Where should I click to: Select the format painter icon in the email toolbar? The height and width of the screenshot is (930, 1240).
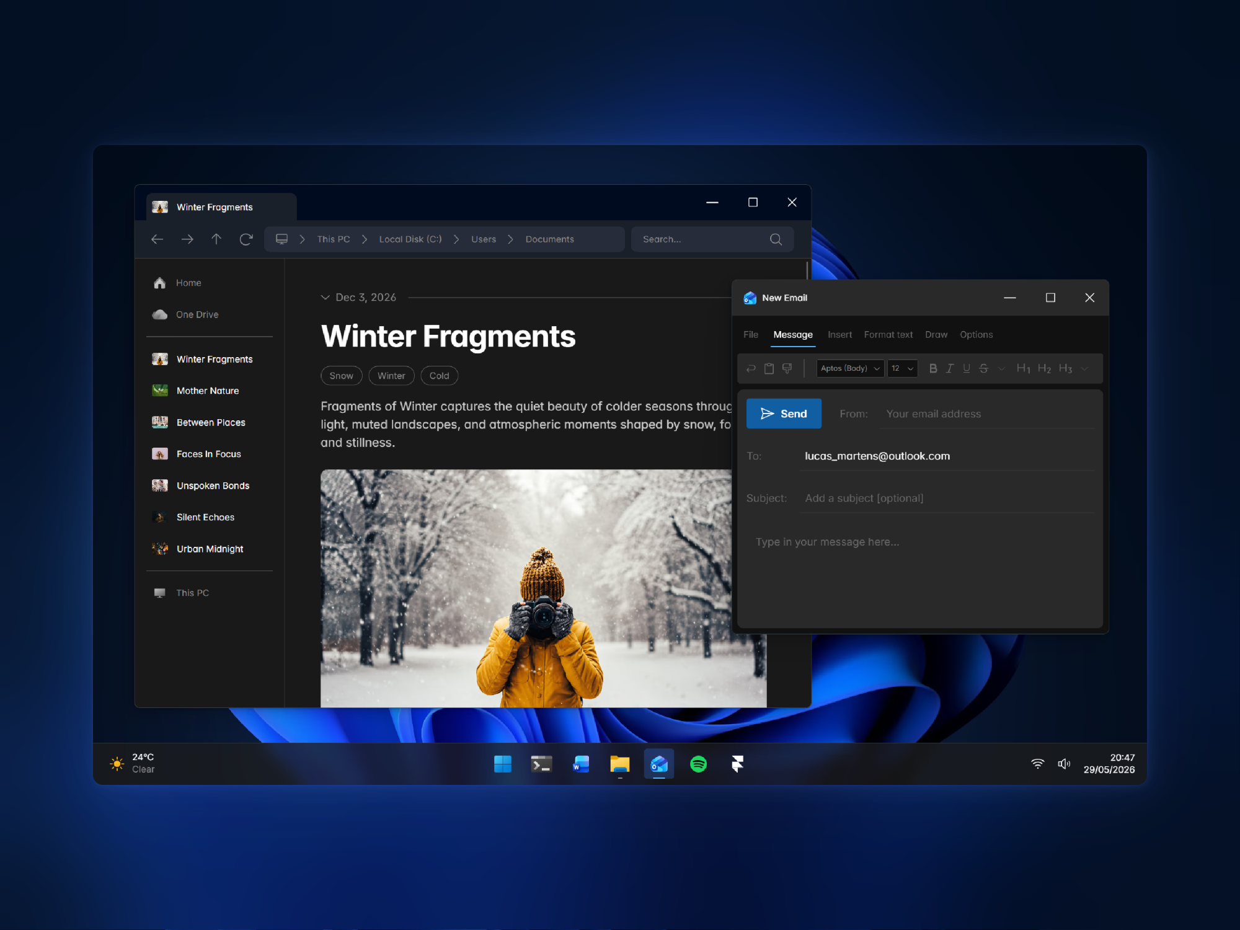pos(787,368)
